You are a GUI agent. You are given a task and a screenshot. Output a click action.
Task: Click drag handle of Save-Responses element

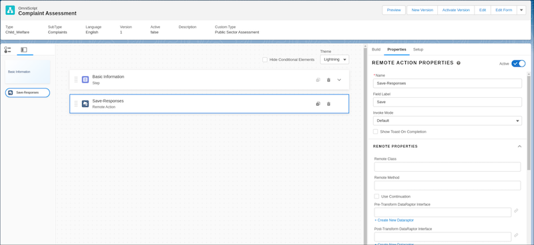76,104
